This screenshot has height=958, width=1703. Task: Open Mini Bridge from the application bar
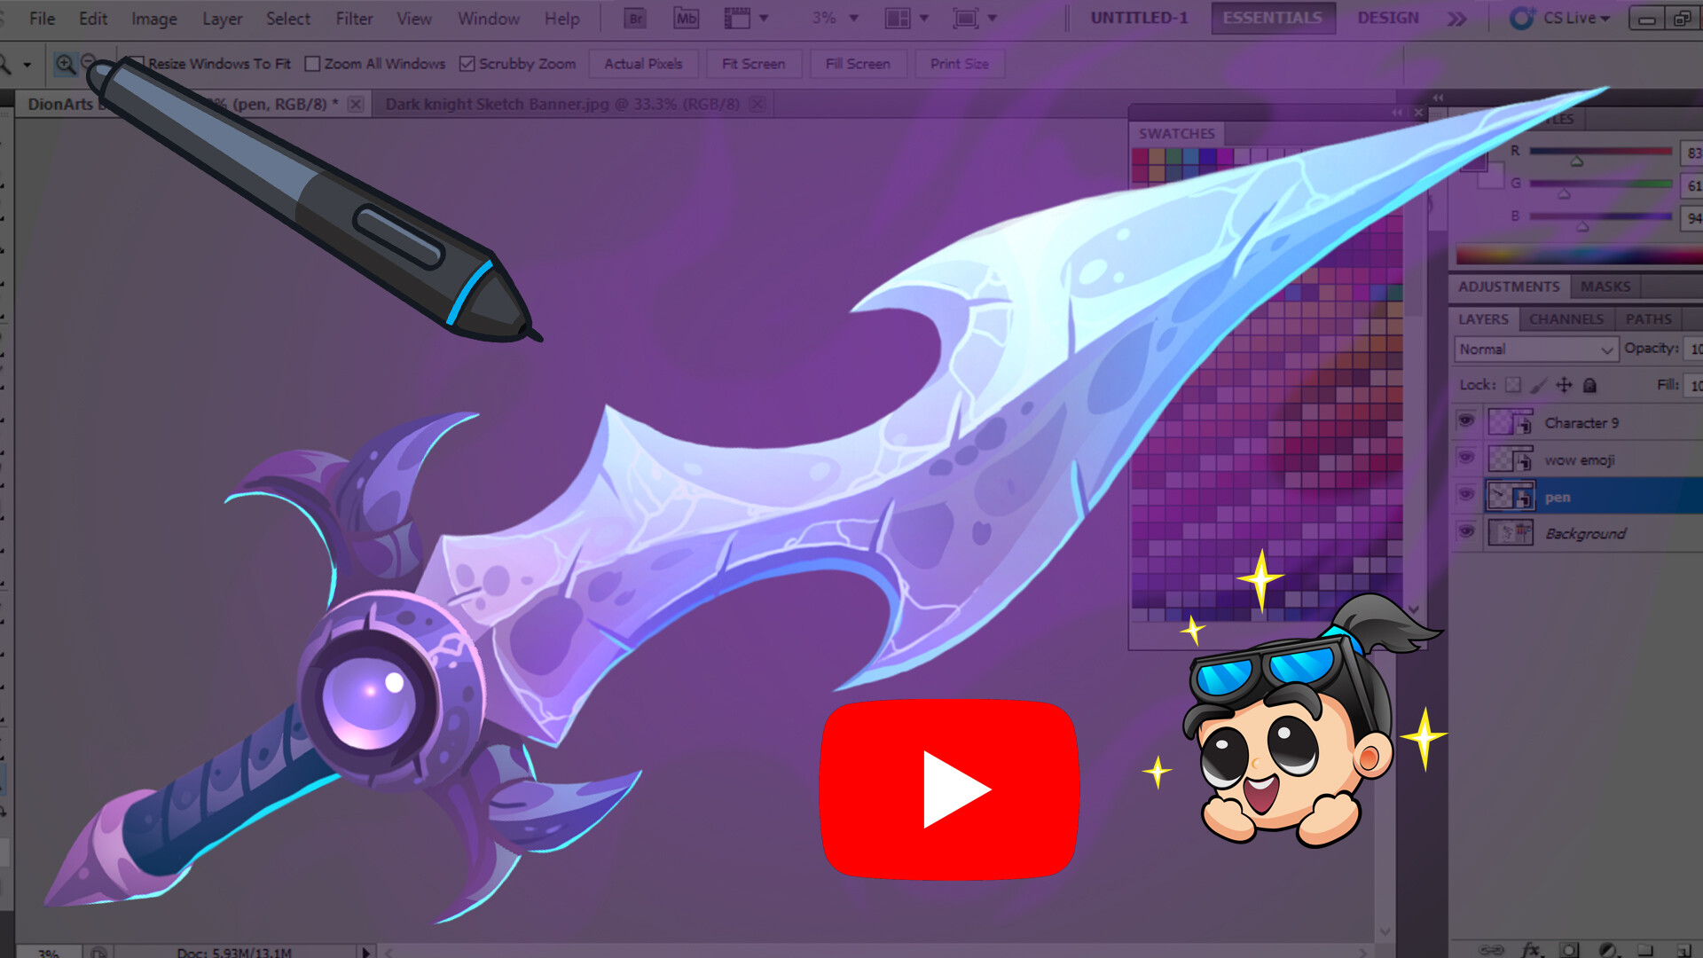coord(686,18)
